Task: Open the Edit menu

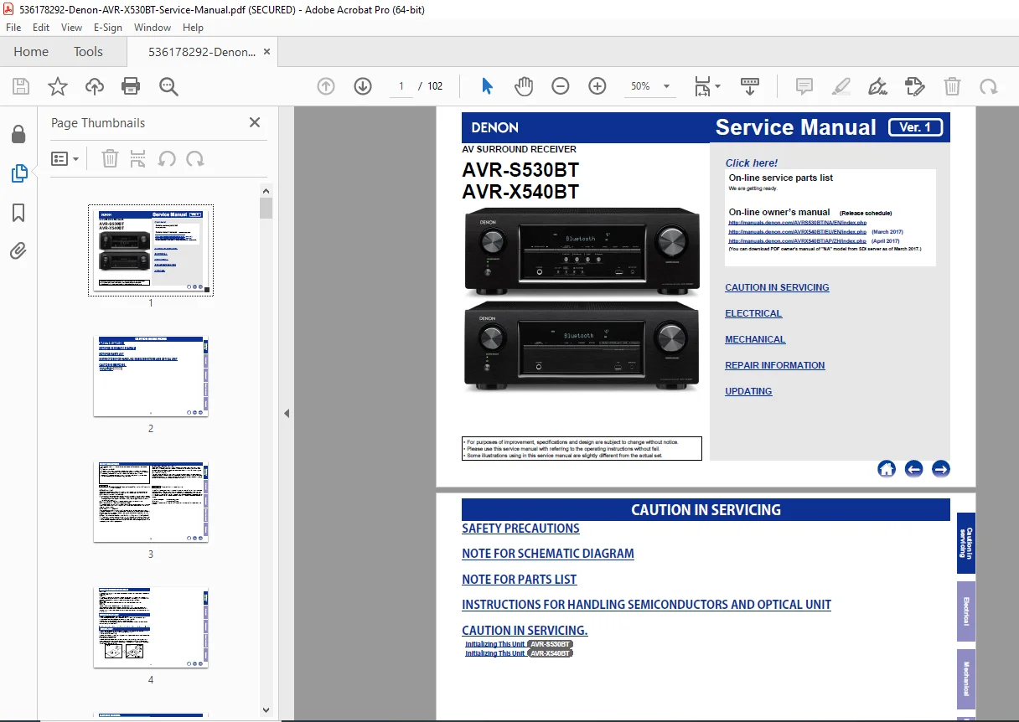Action: [41, 27]
